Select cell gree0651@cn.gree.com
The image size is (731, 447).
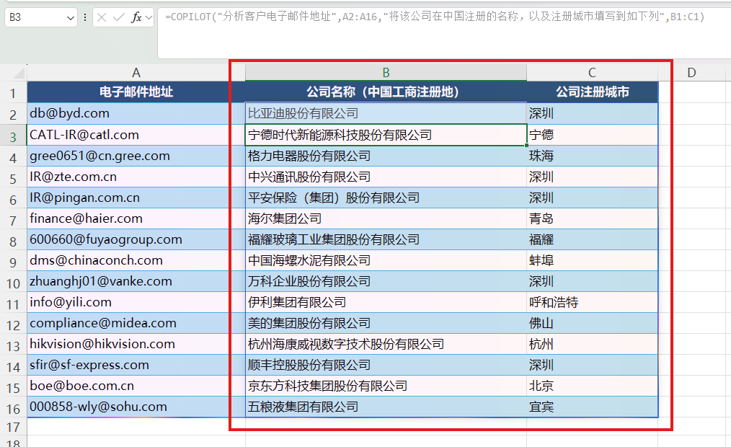[136, 156]
